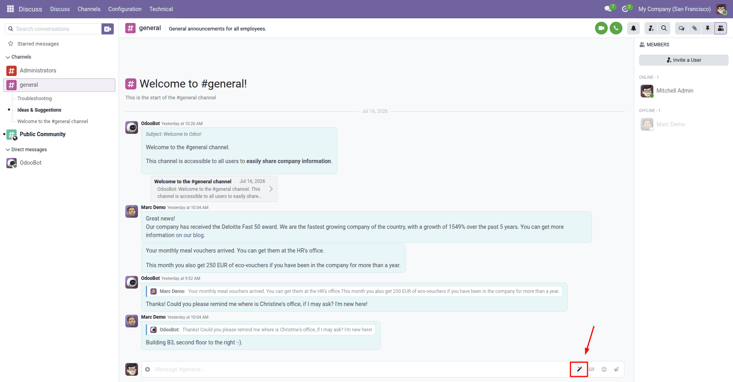Click the Search conversations field
Screen dimensions: 733x382
[54, 29]
